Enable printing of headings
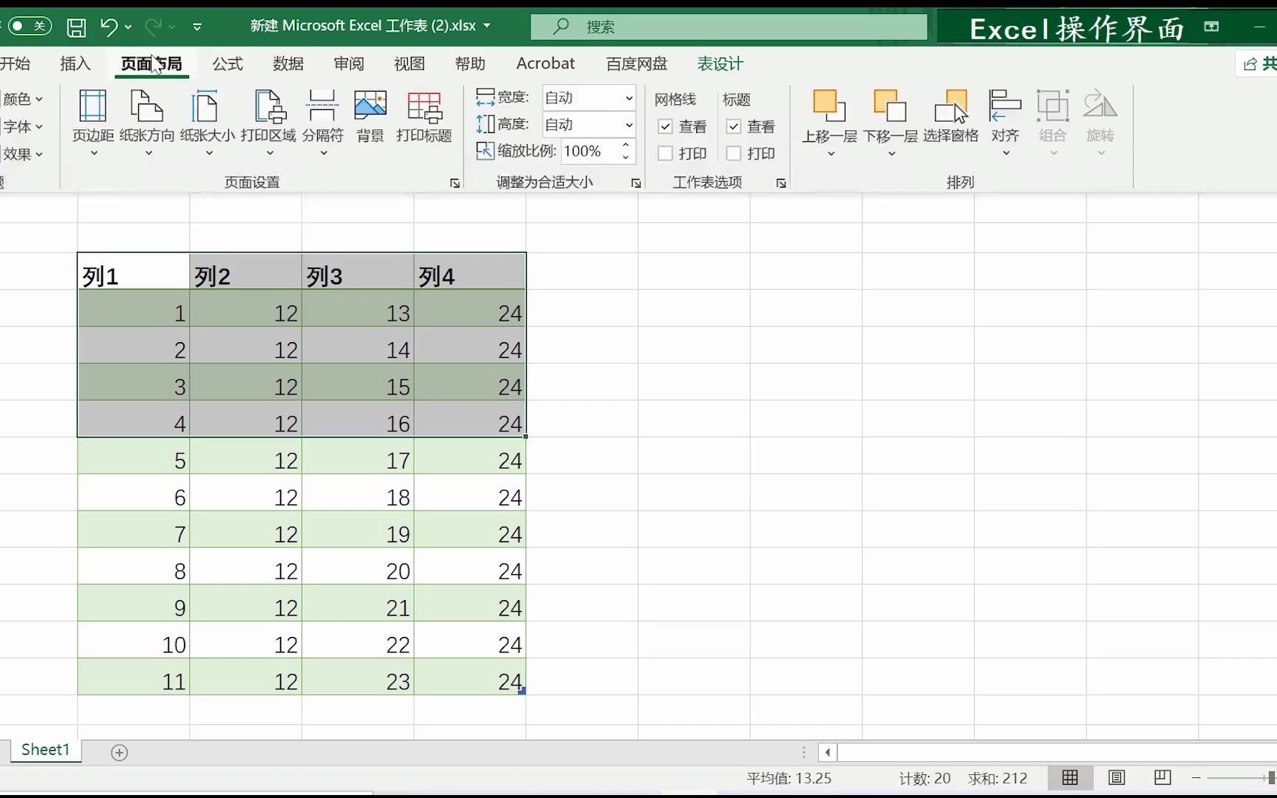This screenshot has width=1277, height=798. tap(734, 153)
